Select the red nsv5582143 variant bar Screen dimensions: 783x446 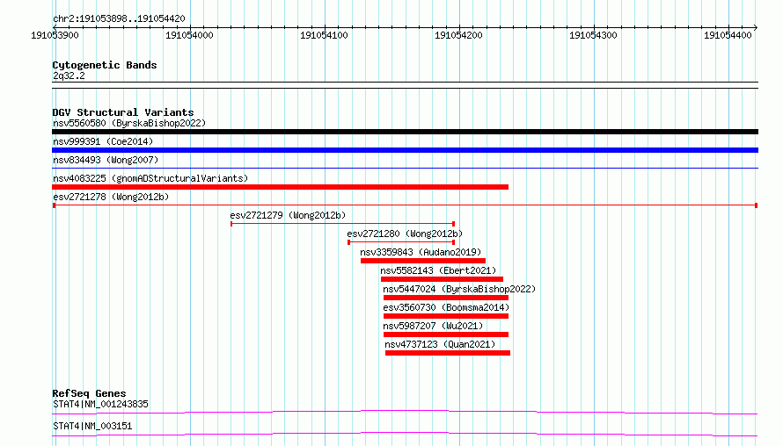[x=442, y=279]
